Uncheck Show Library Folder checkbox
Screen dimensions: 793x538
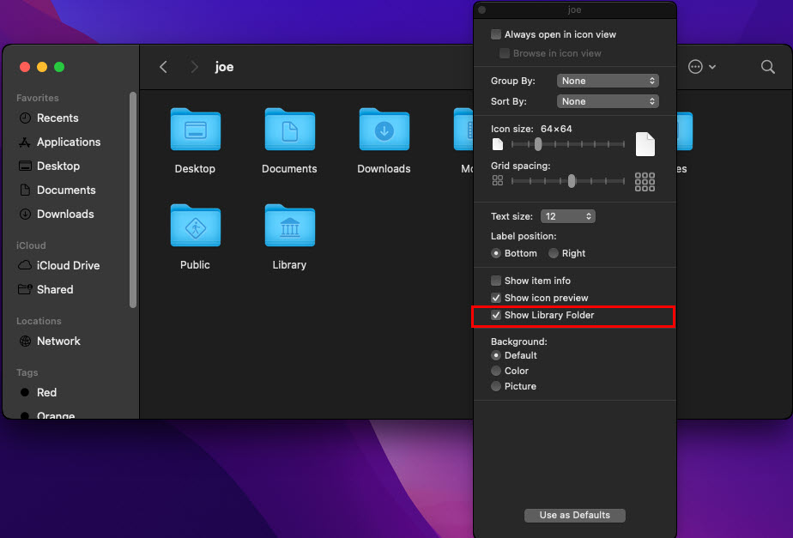[x=496, y=316]
